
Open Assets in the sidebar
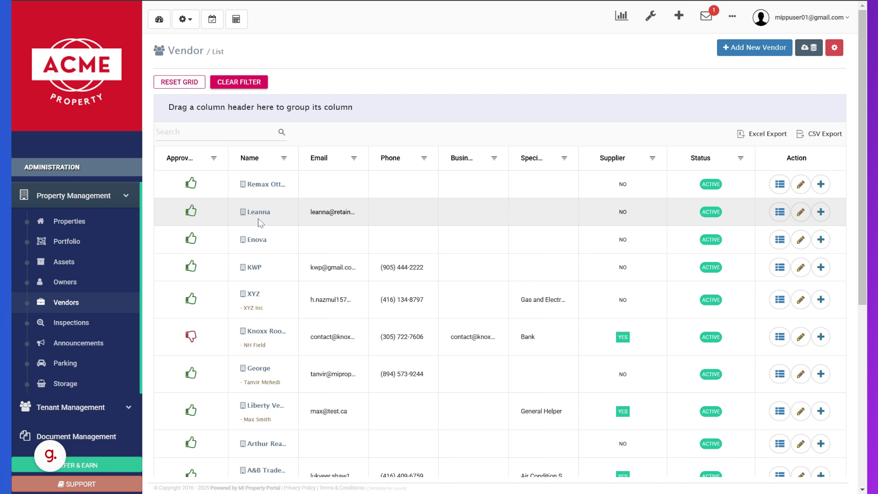pyautogui.click(x=64, y=262)
